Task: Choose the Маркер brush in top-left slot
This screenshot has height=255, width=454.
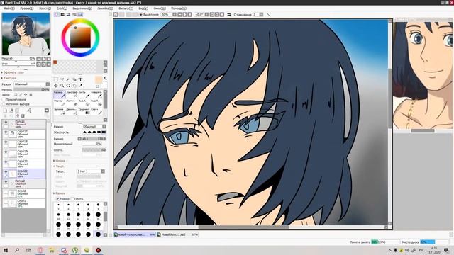Action: [x=60, y=94]
